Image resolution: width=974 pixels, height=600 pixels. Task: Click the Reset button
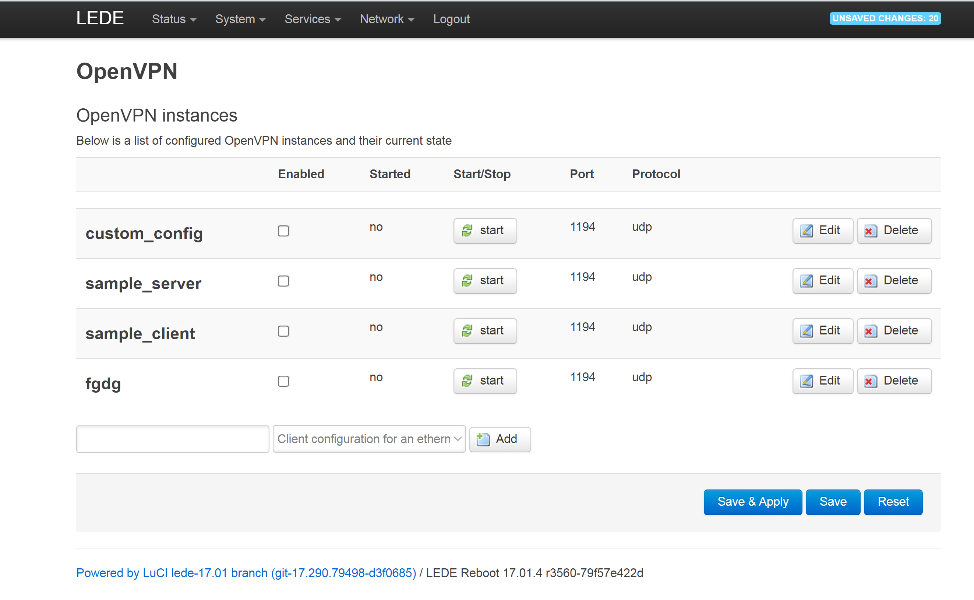point(893,502)
